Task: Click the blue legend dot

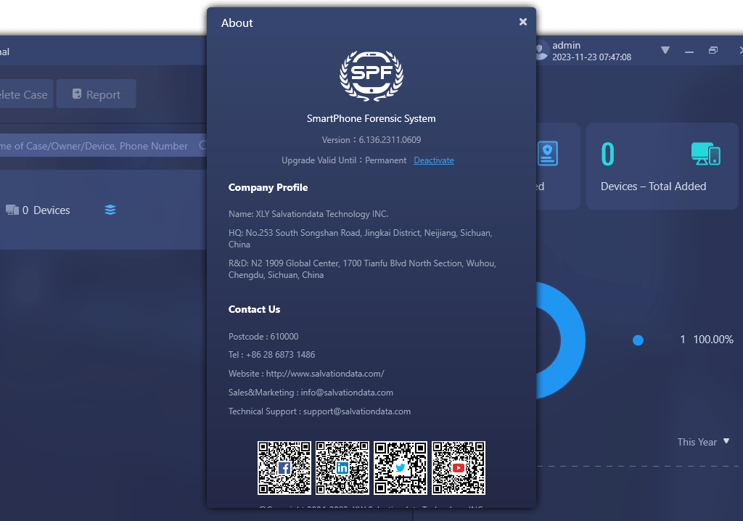Action: pos(638,340)
